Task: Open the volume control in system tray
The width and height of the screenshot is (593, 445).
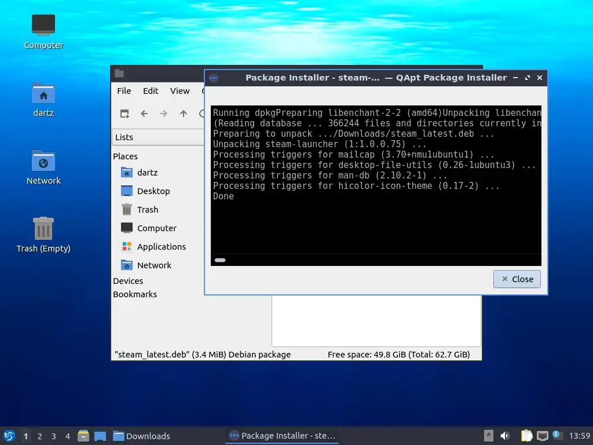Action: [x=505, y=436]
